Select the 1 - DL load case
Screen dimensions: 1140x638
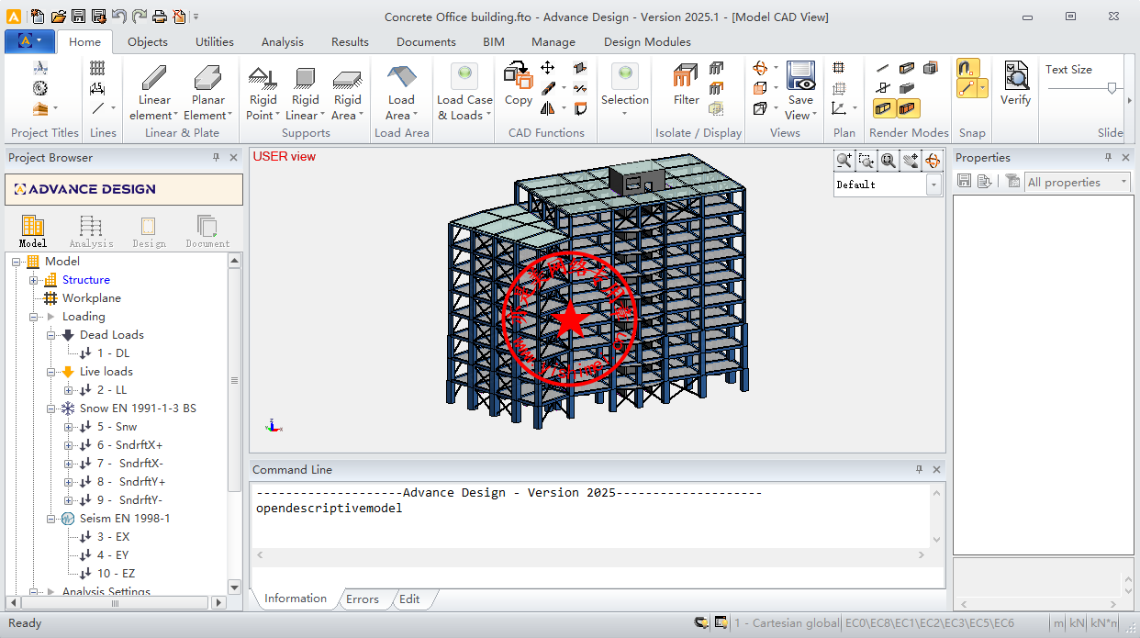[113, 353]
